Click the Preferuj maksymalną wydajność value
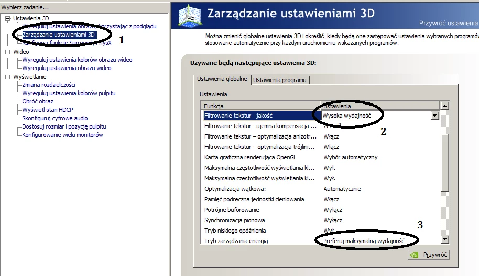 (364, 240)
